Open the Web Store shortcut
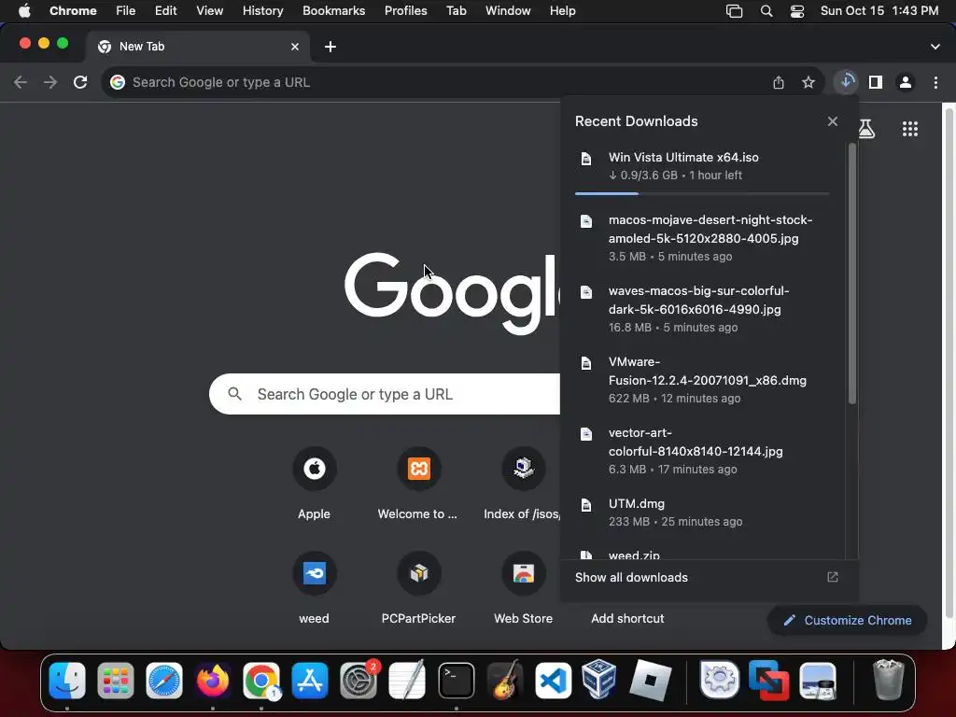This screenshot has height=717, width=956. (523, 588)
